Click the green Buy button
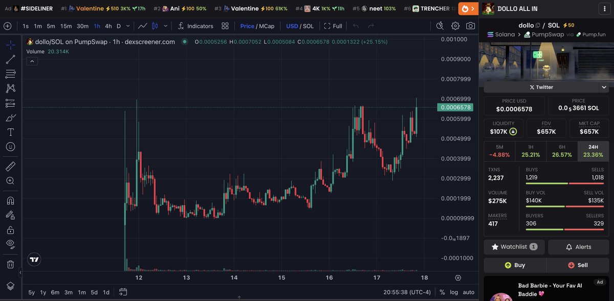 pos(515,265)
